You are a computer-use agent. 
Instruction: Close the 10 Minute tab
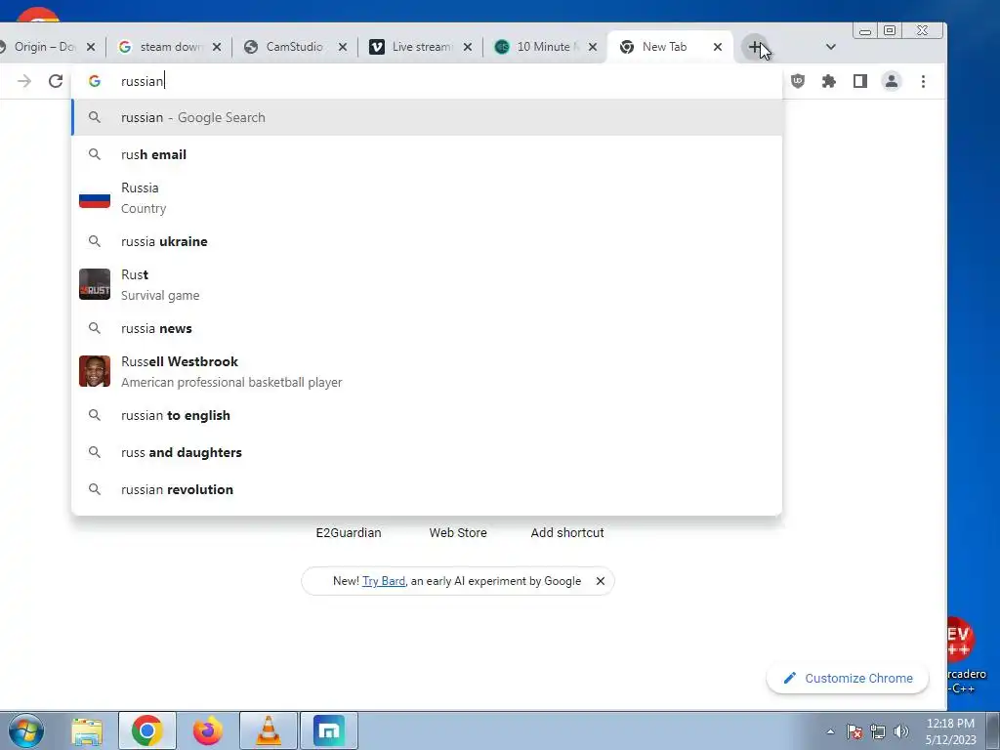(x=593, y=47)
